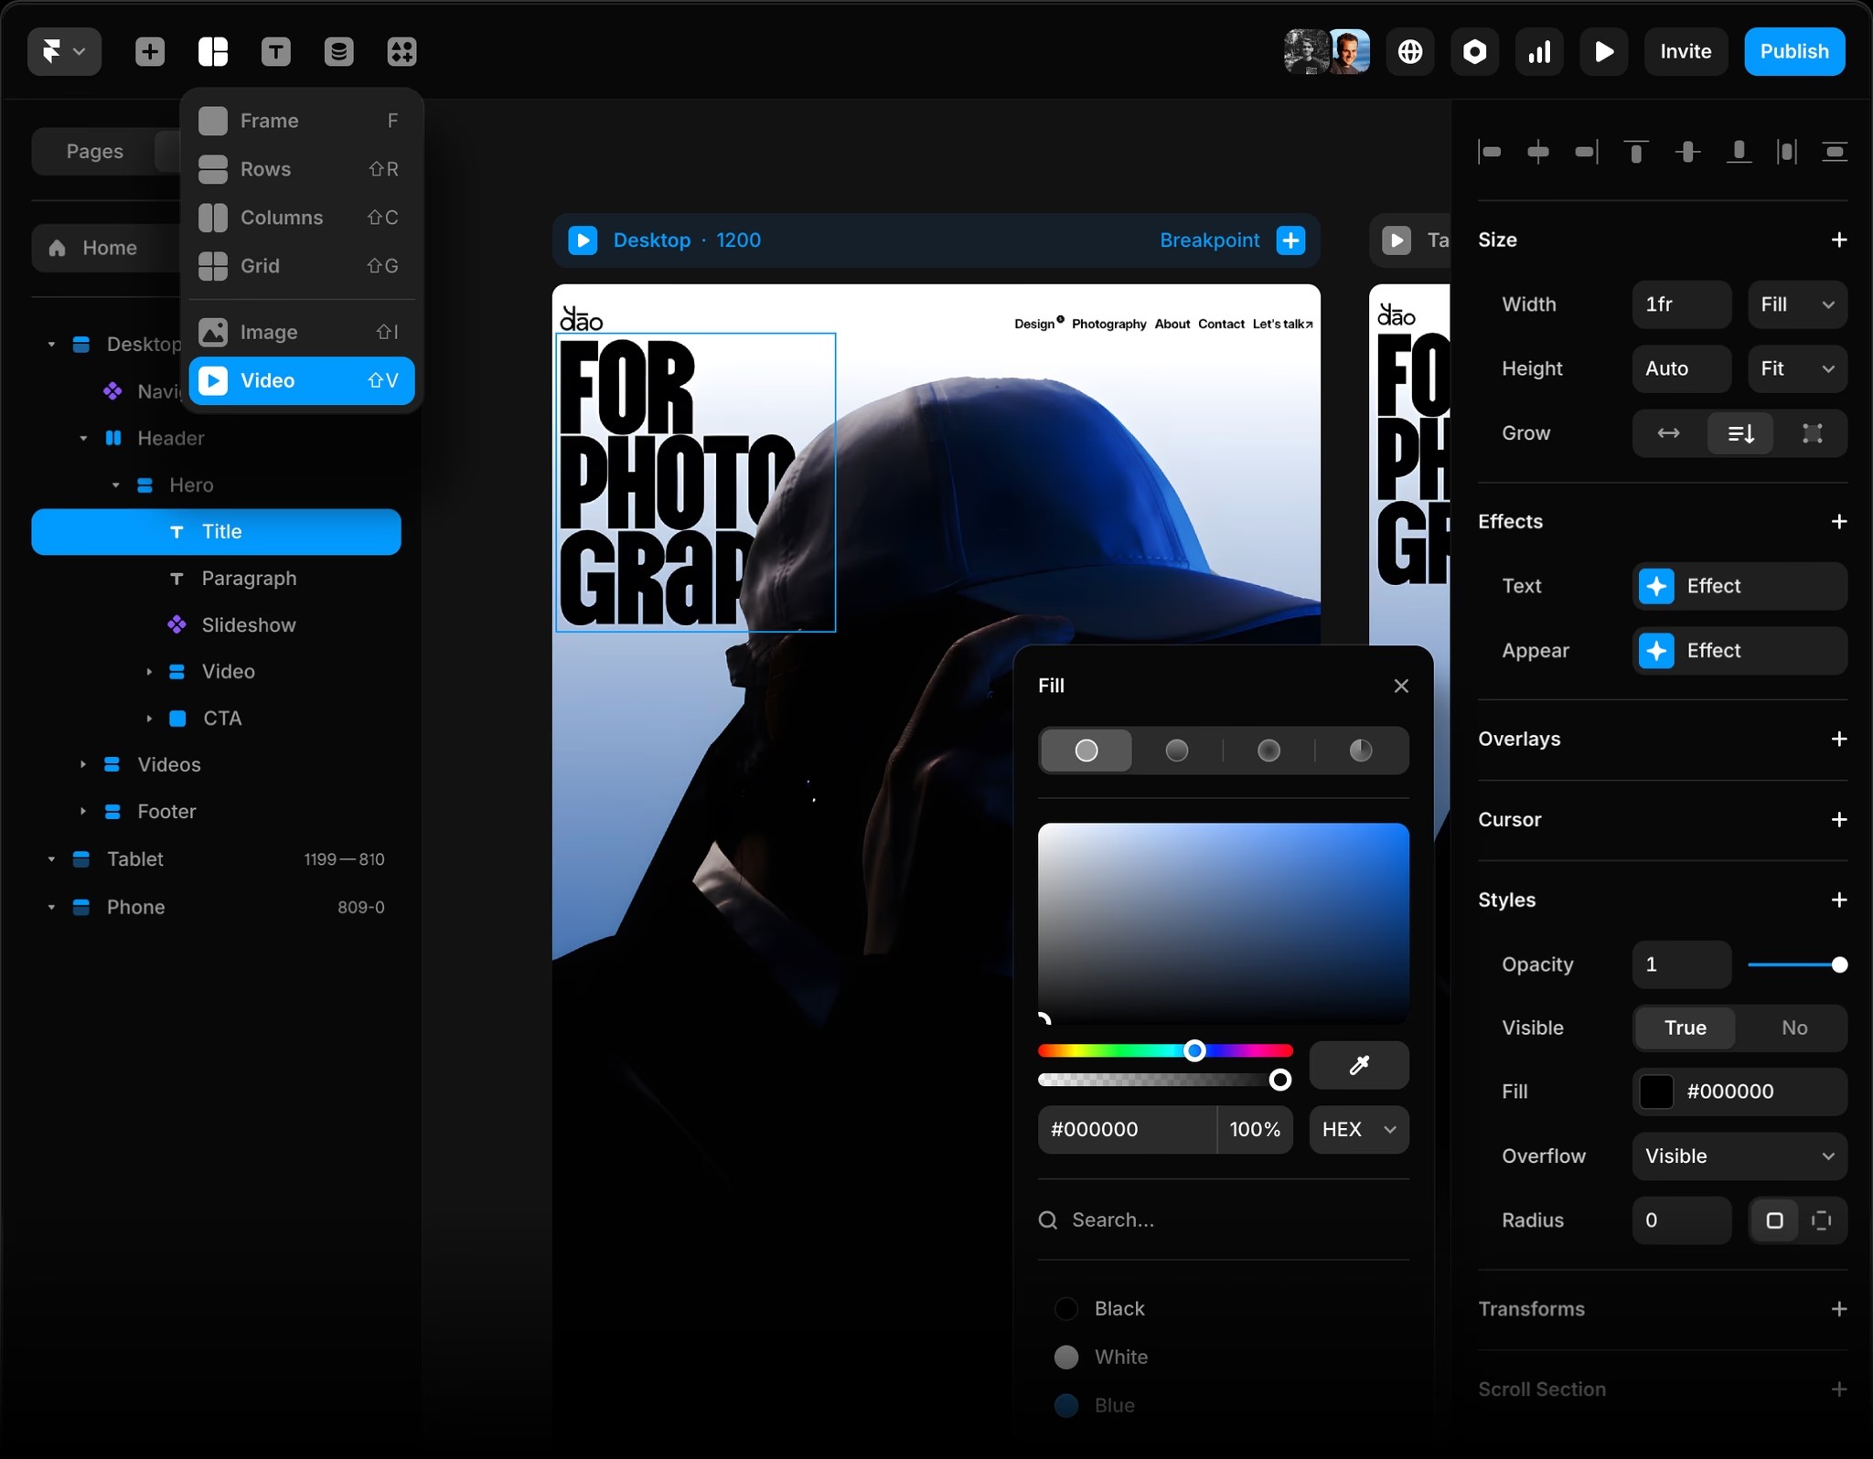Pick color with the eyedropper tool

pos(1359,1065)
